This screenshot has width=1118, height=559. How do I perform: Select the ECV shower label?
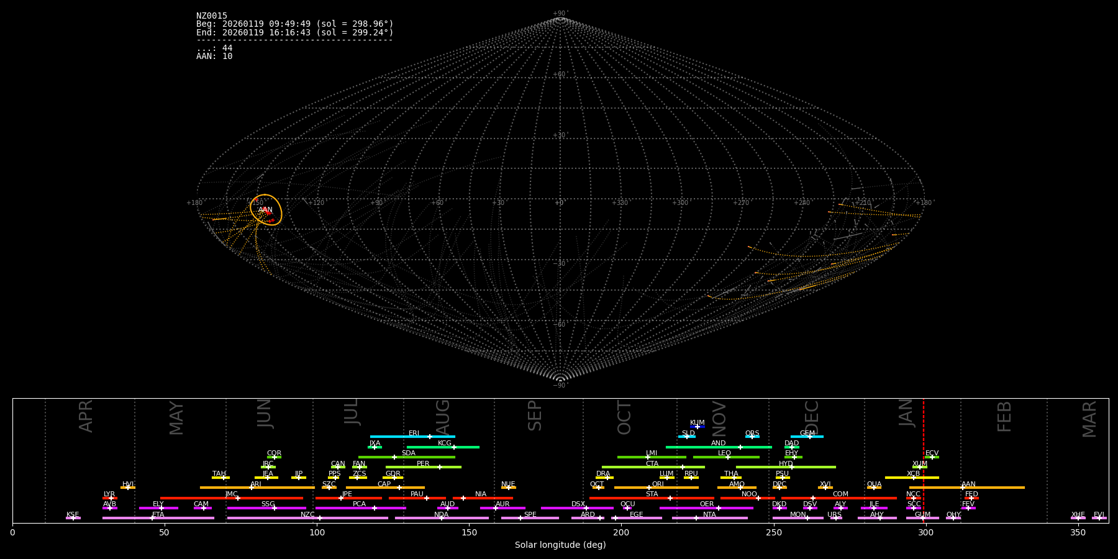(932, 453)
